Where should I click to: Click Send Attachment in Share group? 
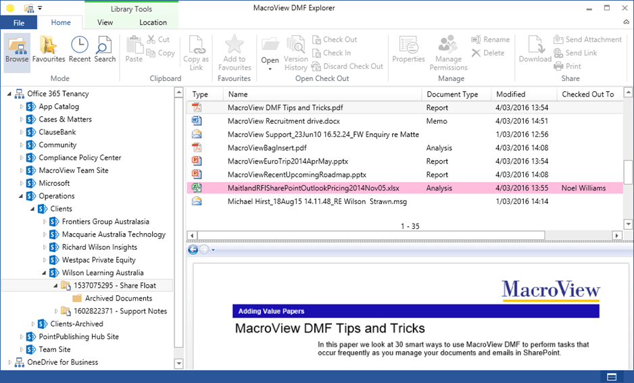pyautogui.click(x=587, y=39)
